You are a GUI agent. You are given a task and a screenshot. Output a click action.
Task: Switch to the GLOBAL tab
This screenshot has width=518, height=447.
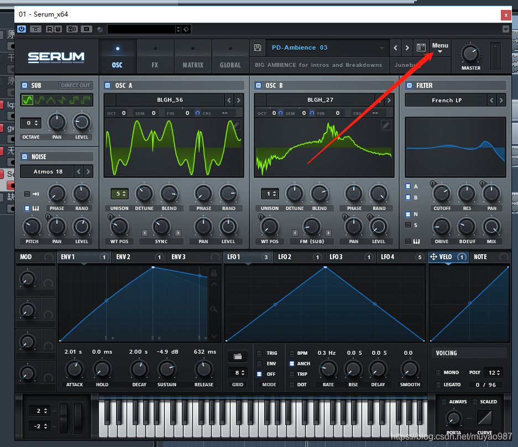click(x=231, y=56)
